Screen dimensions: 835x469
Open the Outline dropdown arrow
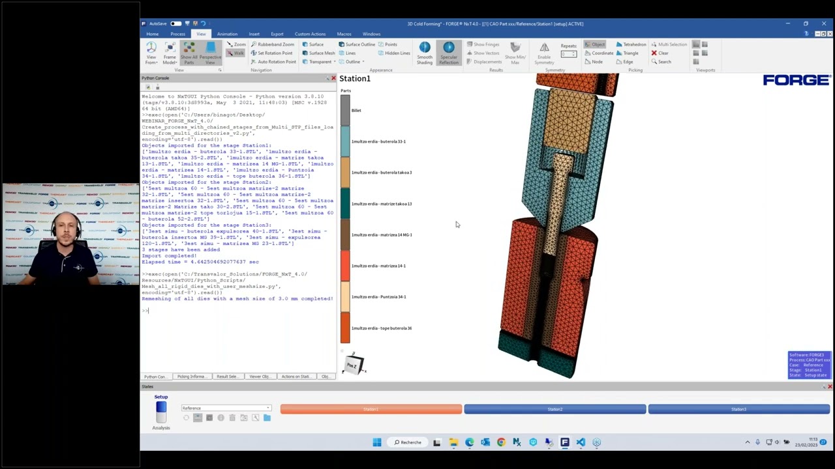[x=363, y=62]
